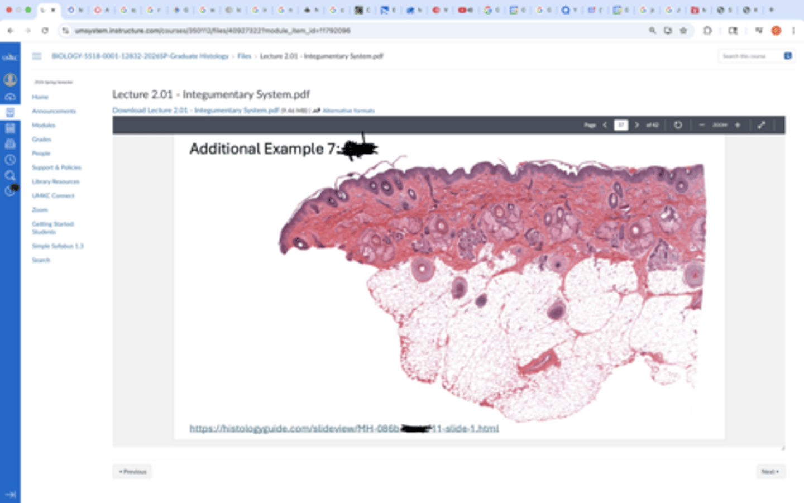The width and height of the screenshot is (804, 503).
Task: Click the browser address bar URL
Action: [212, 31]
